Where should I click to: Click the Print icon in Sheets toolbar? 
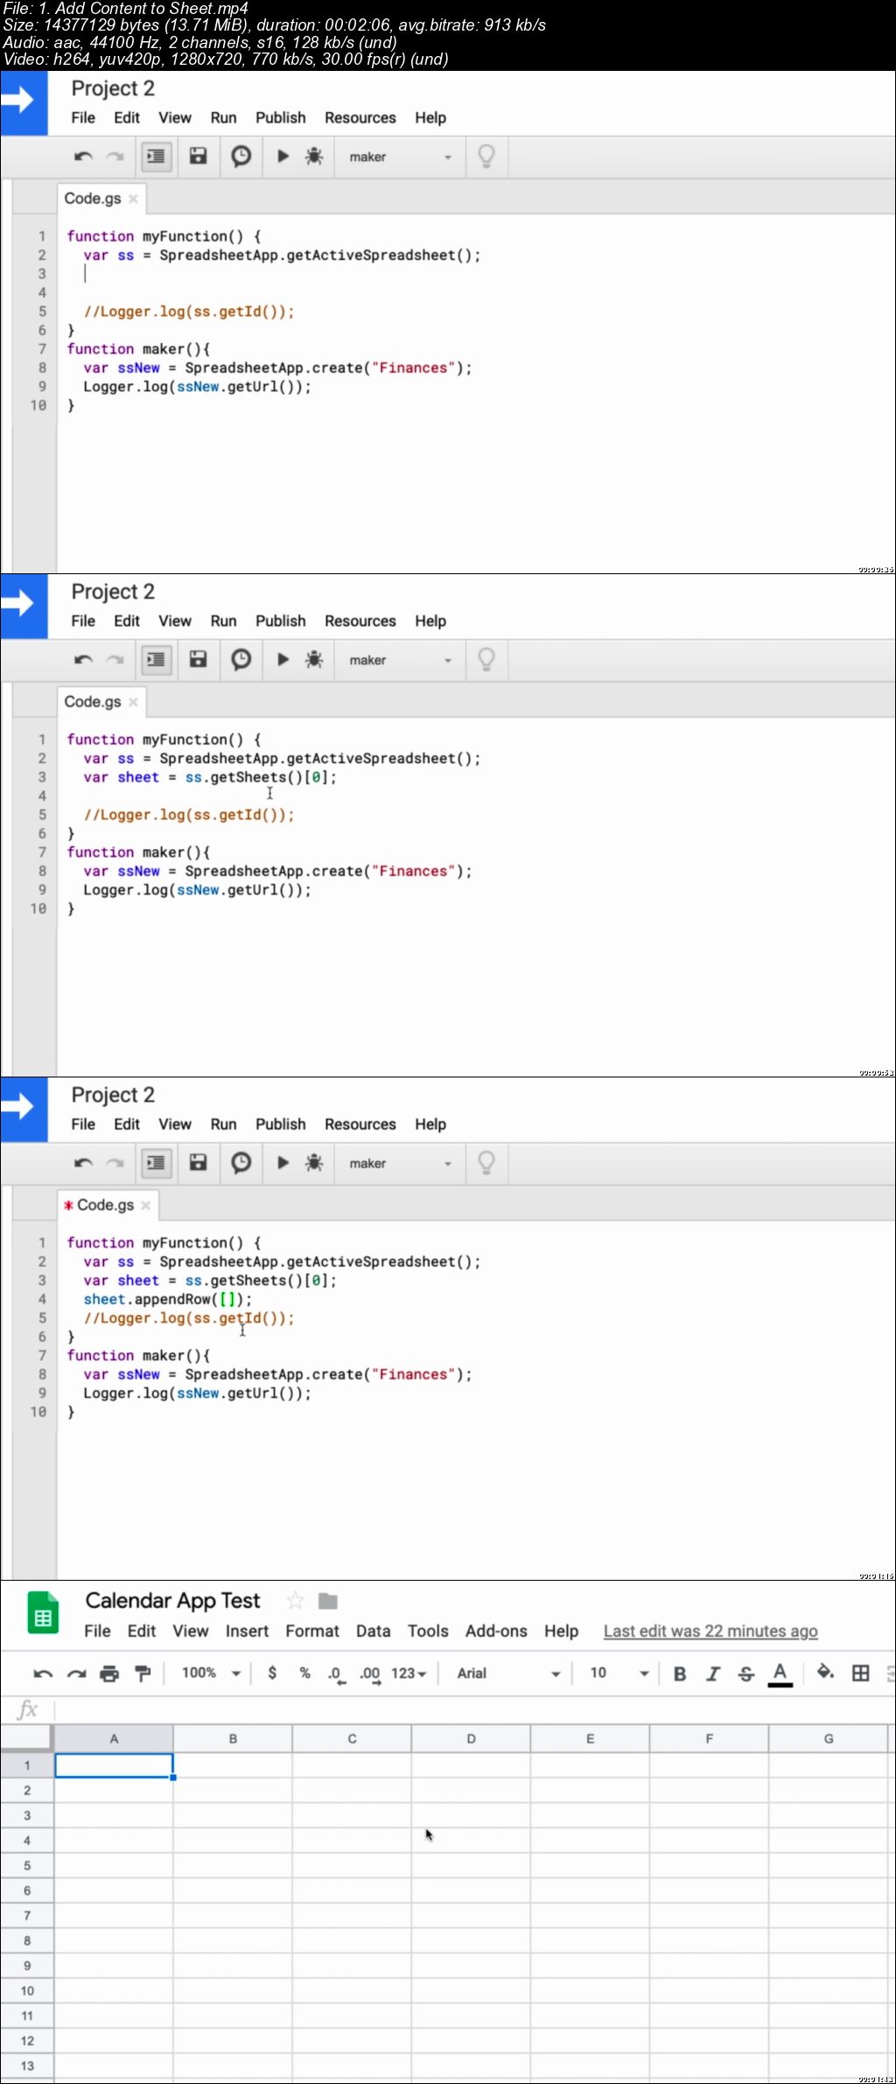coord(109,1674)
